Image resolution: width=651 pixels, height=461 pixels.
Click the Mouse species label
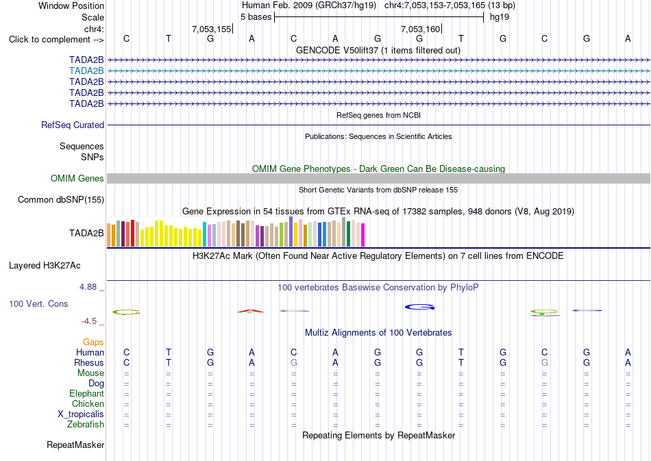click(90, 373)
